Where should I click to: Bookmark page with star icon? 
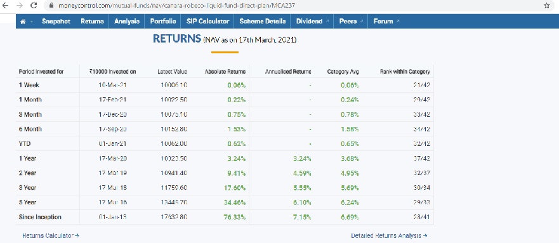click(x=547, y=6)
